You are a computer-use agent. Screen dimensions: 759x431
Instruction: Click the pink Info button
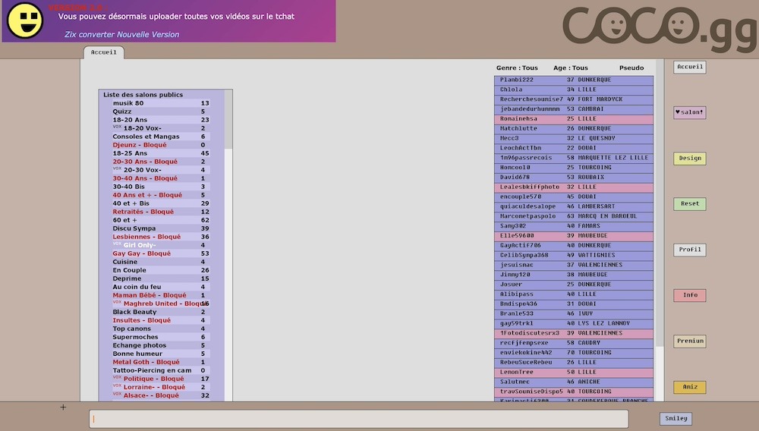click(689, 295)
